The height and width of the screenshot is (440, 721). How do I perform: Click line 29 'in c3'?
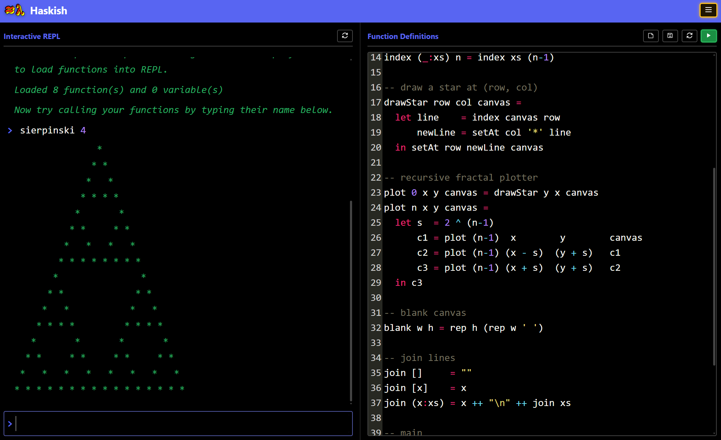click(409, 283)
